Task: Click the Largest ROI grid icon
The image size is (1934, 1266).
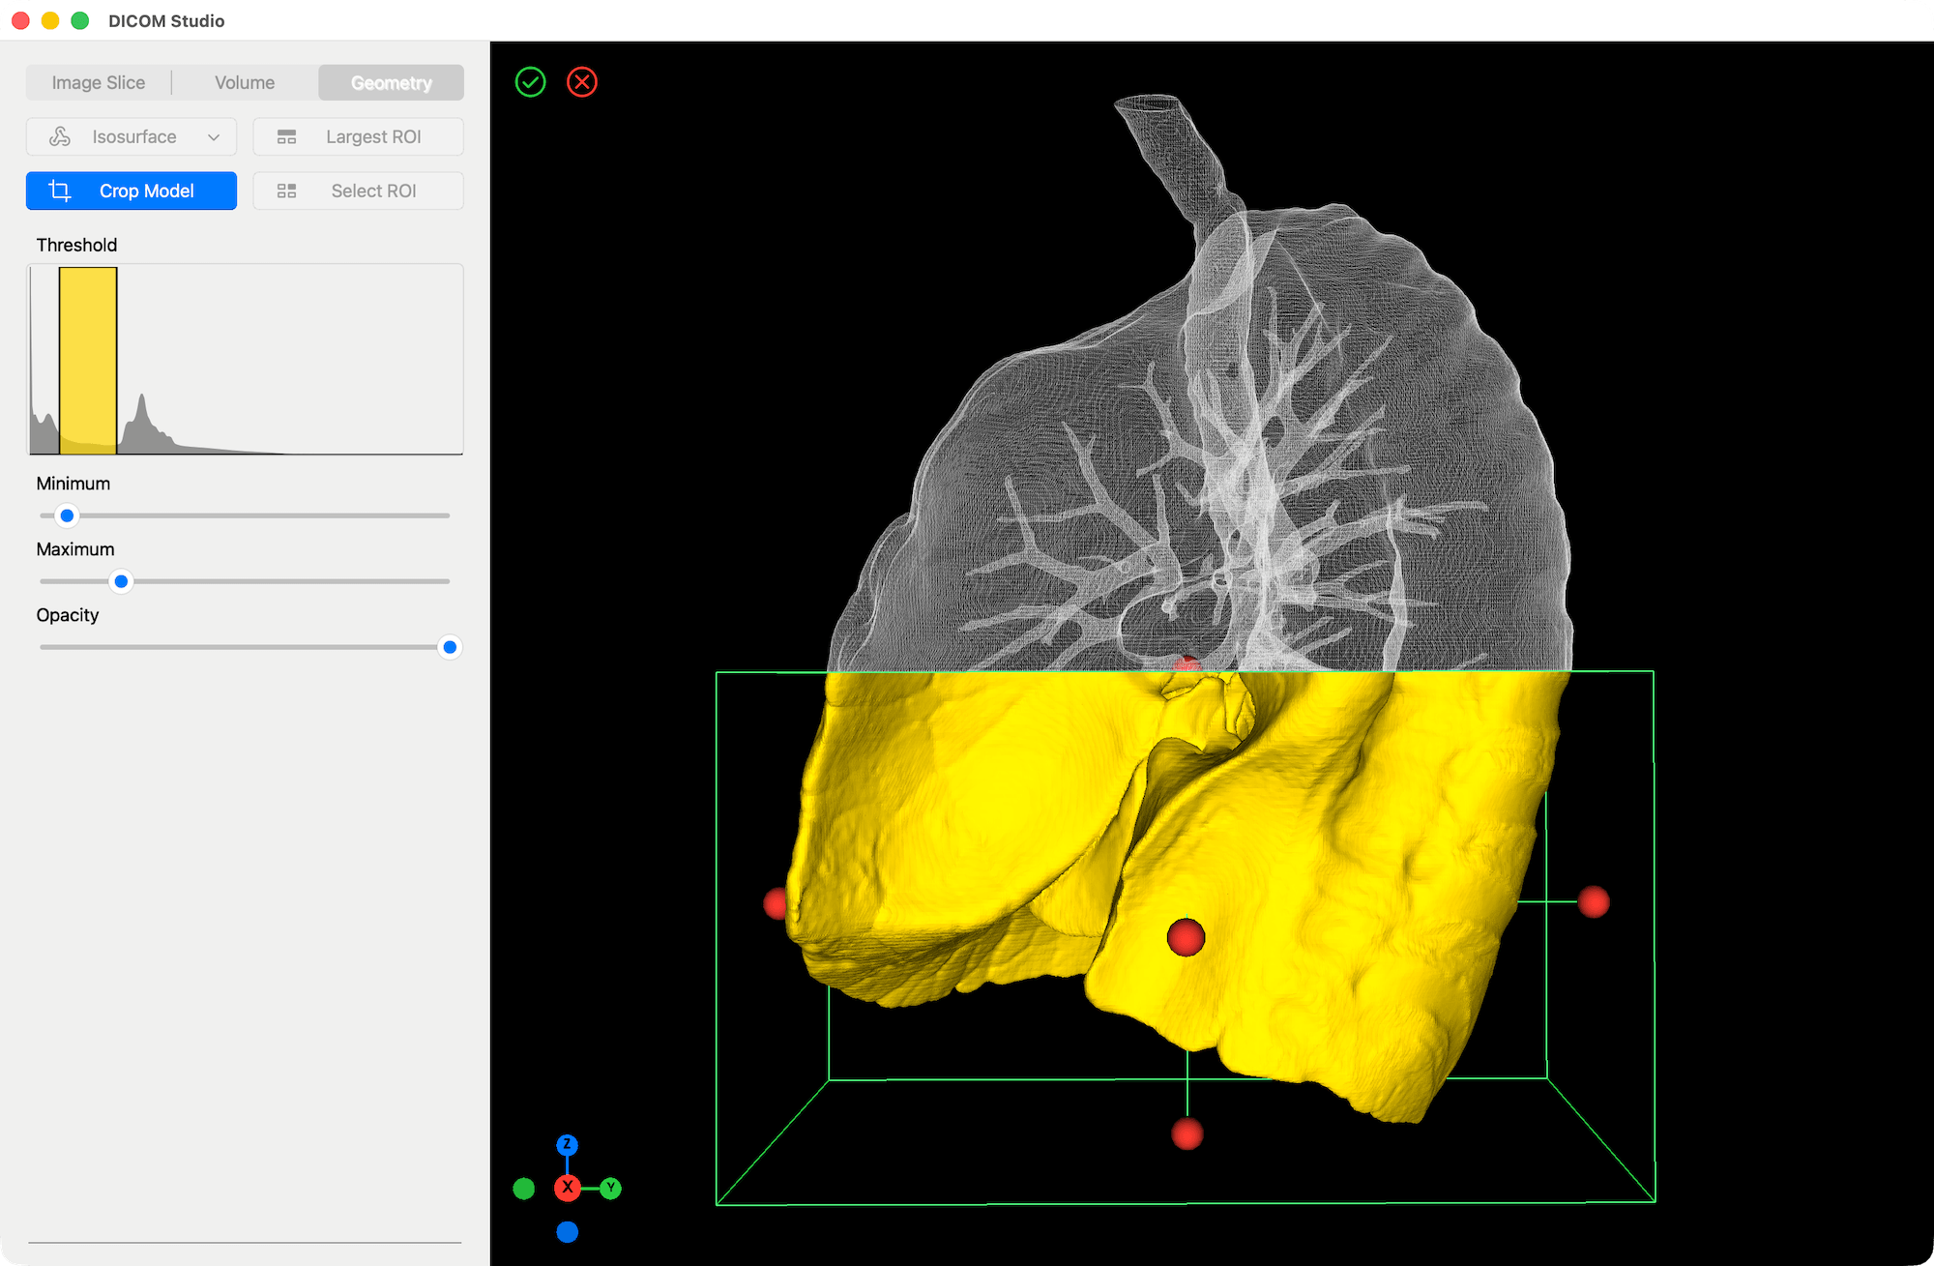Action: click(287, 136)
